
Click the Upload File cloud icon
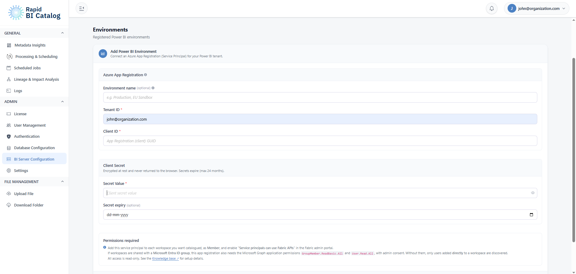coord(9,194)
